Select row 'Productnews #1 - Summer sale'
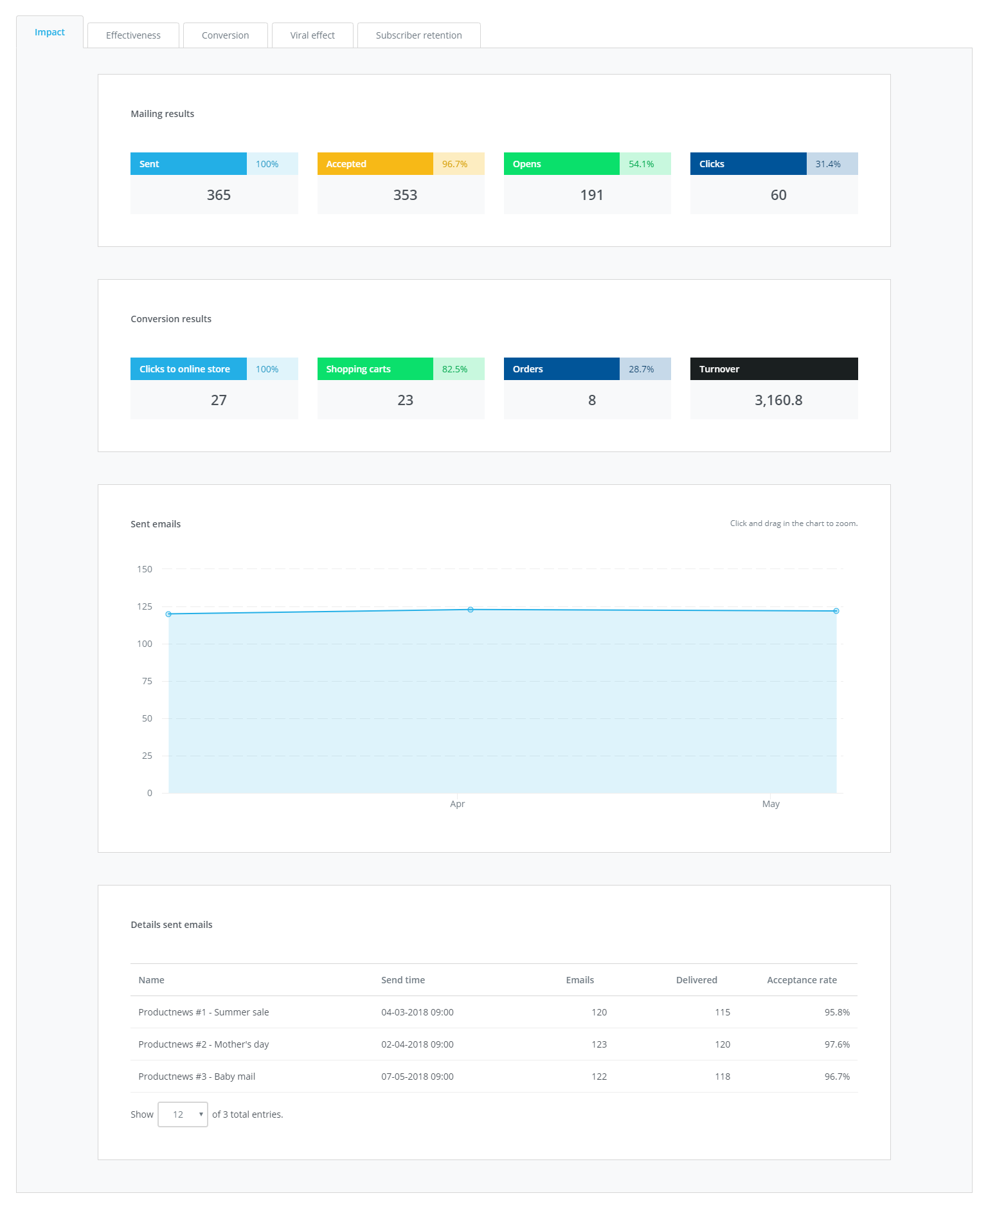Viewport: 988px width, 1209px height. click(494, 1012)
